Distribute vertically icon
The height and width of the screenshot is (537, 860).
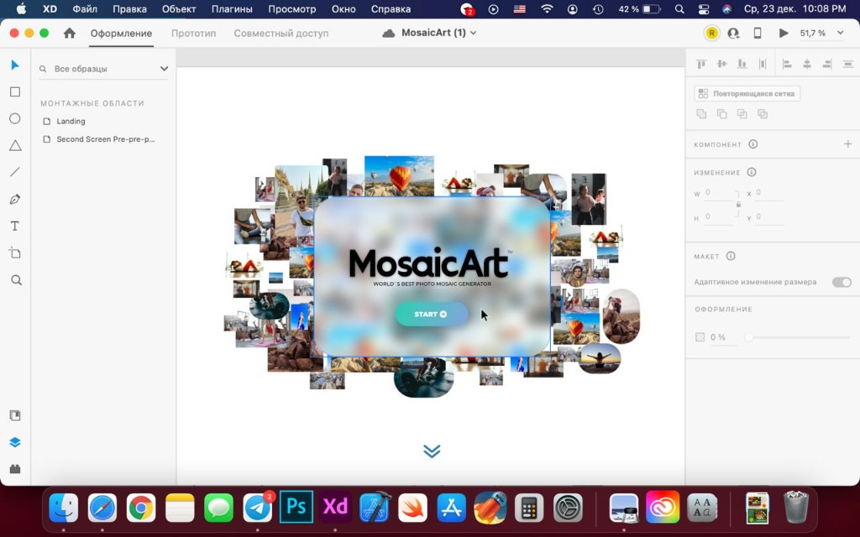click(763, 64)
